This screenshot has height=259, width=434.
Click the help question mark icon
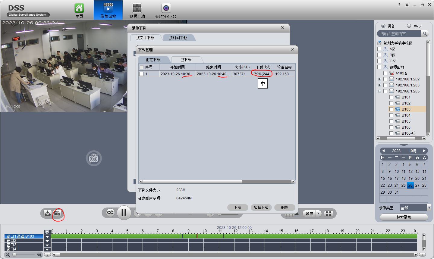[399, 5]
